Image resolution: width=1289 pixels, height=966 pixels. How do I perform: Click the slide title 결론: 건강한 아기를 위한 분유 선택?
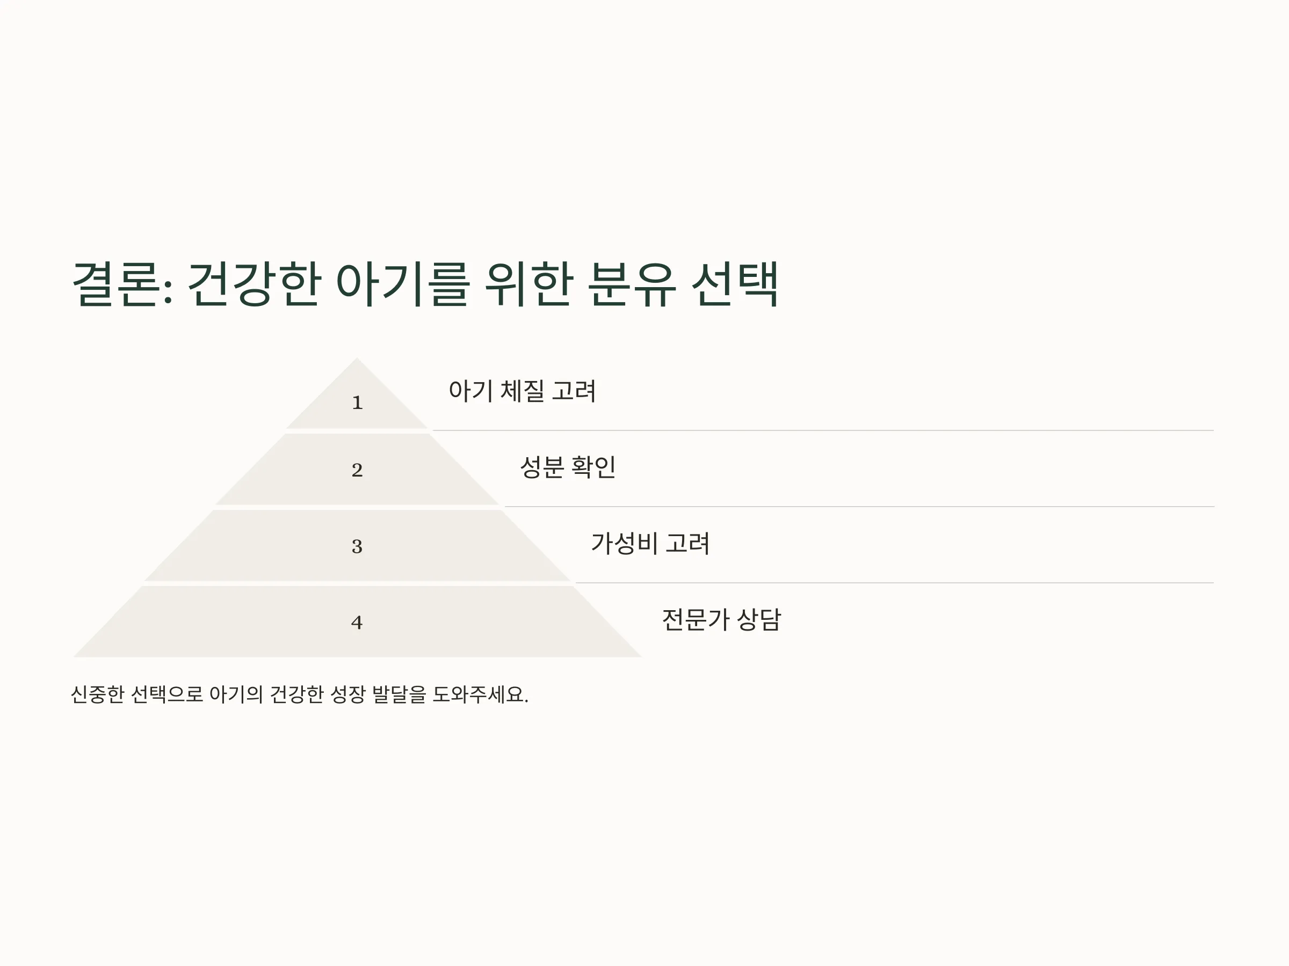click(x=425, y=284)
